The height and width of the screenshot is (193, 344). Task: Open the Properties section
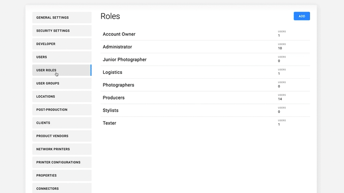pyautogui.click(x=62, y=175)
